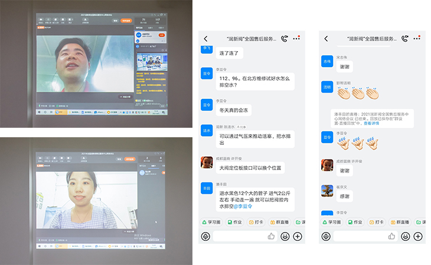Open more options in left chat
The height and width of the screenshot is (265, 431).
coord(297,38)
